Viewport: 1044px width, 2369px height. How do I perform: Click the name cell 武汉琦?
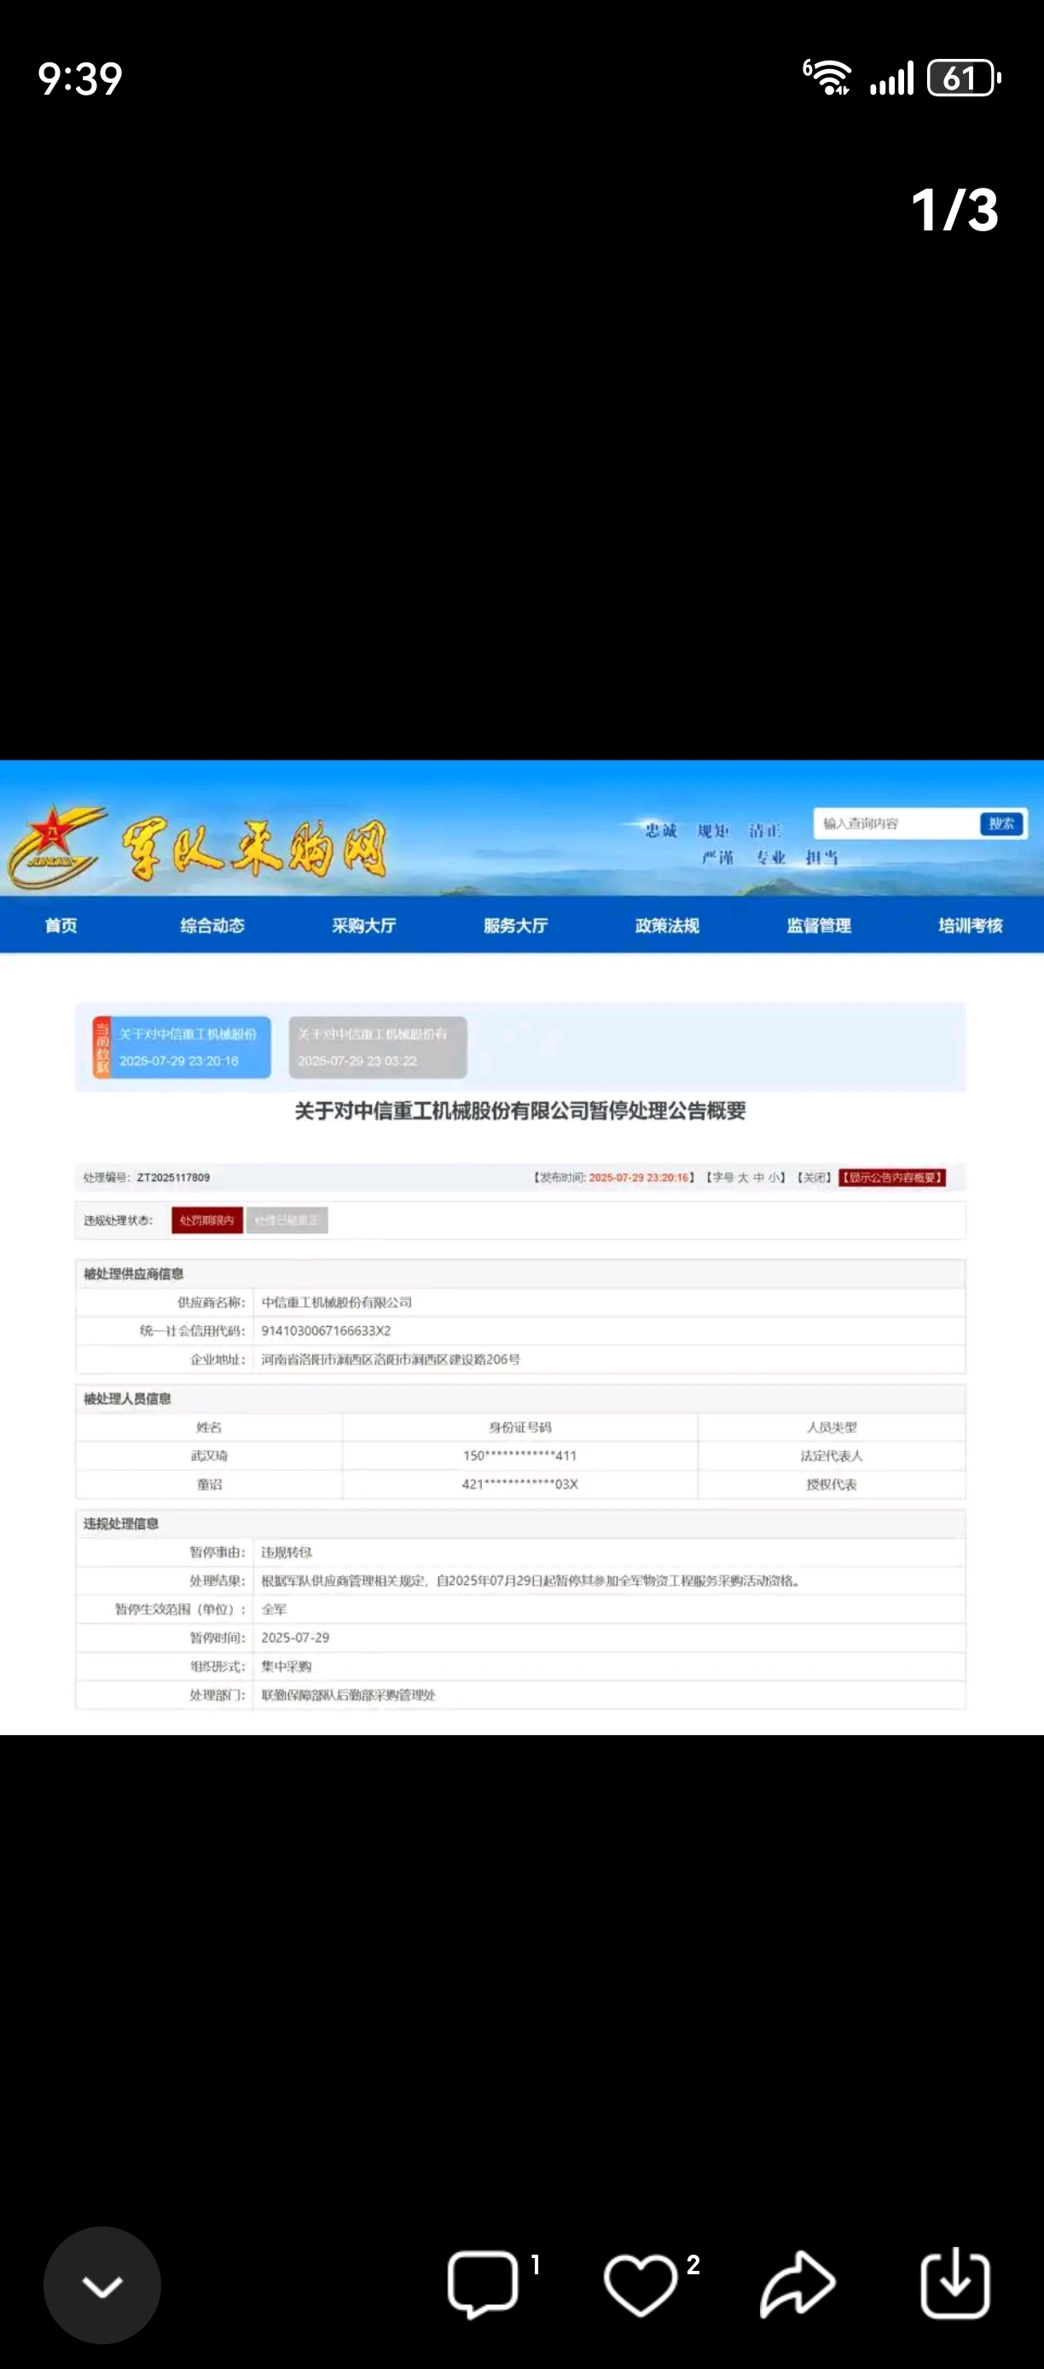(209, 1456)
